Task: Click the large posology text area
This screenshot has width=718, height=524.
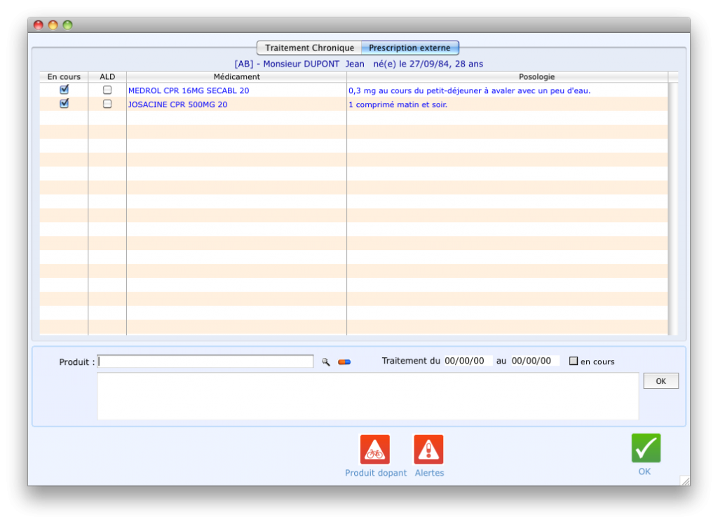Action: pyautogui.click(x=367, y=397)
